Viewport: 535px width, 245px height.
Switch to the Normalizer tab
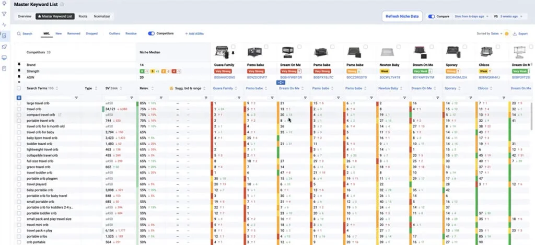tap(102, 16)
